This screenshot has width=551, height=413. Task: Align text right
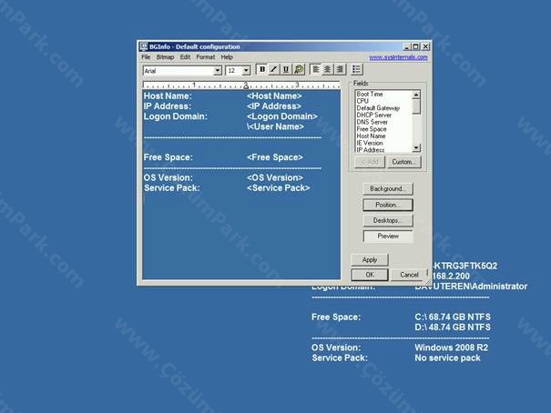click(340, 69)
